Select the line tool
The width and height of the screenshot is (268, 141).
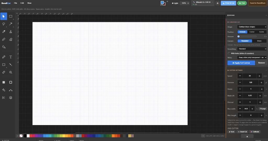[x=10, y=64]
